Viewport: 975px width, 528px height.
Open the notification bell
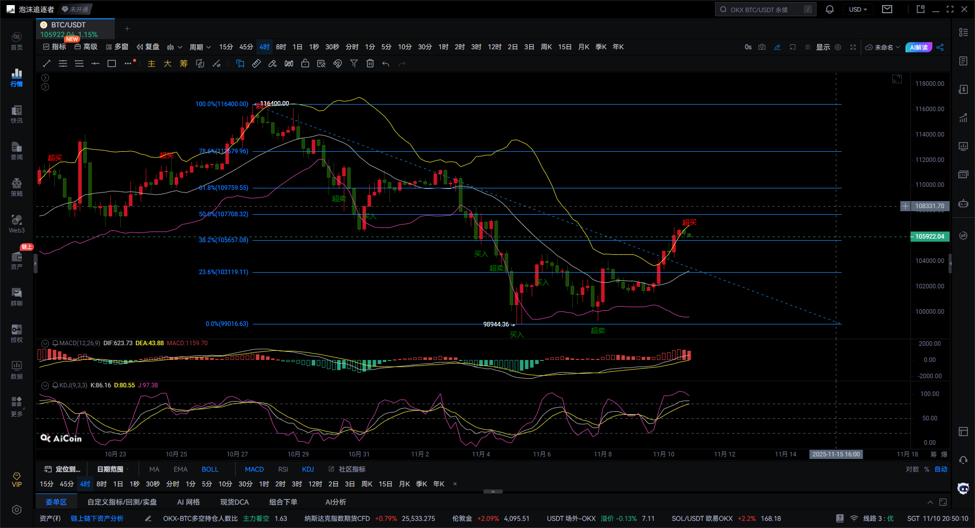(830, 10)
